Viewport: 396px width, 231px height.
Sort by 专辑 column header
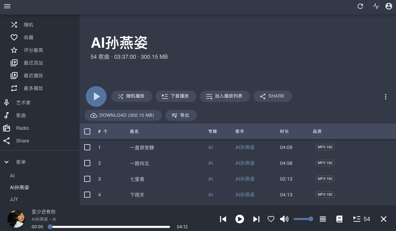coord(212,131)
